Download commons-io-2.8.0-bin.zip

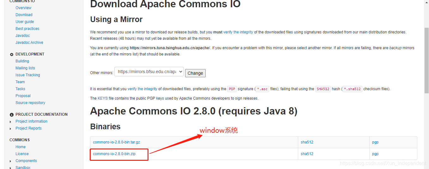pos(114,154)
